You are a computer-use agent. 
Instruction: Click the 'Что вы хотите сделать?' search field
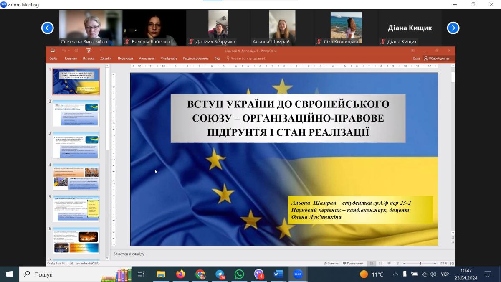pyautogui.click(x=246, y=58)
